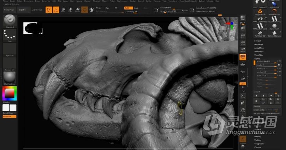The image size is (286, 150).
Task: Click the Frame icon in right shelf
Action: point(243,96)
